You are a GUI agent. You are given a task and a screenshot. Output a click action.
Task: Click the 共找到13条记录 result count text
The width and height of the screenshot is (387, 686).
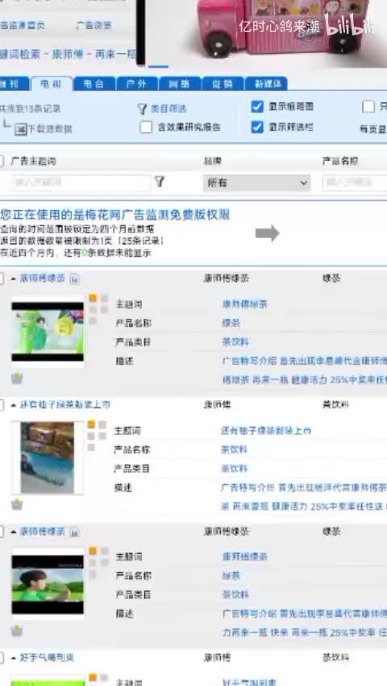click(x=30, y=109)
